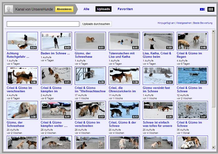Viewport: 218px width, 154px height.
Task: Open the 5:28 Weihnachtsschnee video thumbnail
Action: click(90, 75)
